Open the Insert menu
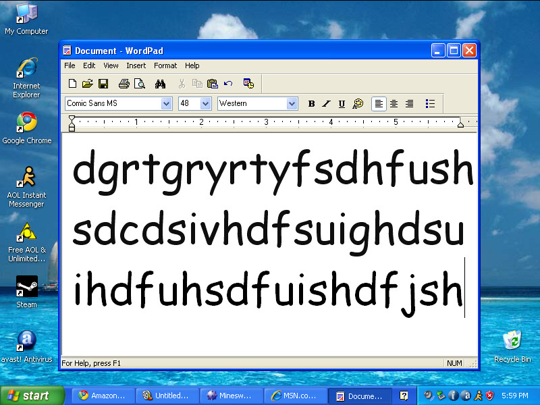 pyautogui.click(x=136, y=65)
